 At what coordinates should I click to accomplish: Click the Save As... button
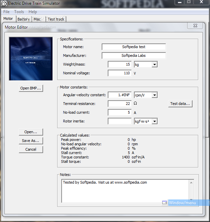pyautogui.click(x=31, y=141)
